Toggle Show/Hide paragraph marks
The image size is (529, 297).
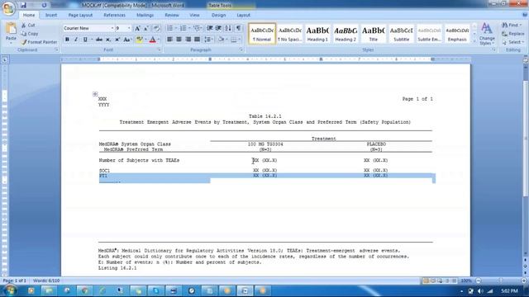pyautogui.click(x=239, y=28)
